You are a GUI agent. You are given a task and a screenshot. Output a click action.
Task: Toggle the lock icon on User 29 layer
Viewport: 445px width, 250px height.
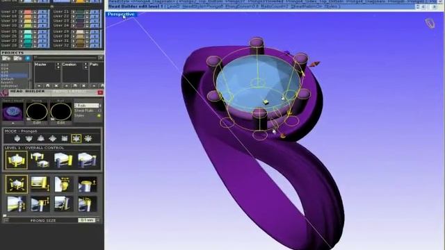pos(87,32)
